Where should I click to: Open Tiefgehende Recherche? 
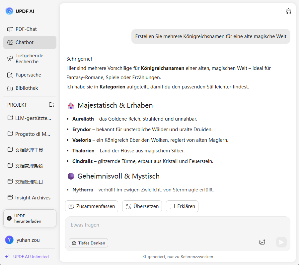(30, 59)
